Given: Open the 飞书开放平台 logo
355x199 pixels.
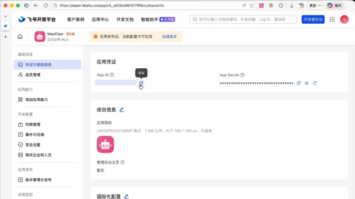Looking at the screenshot, I should click(37, 20).
